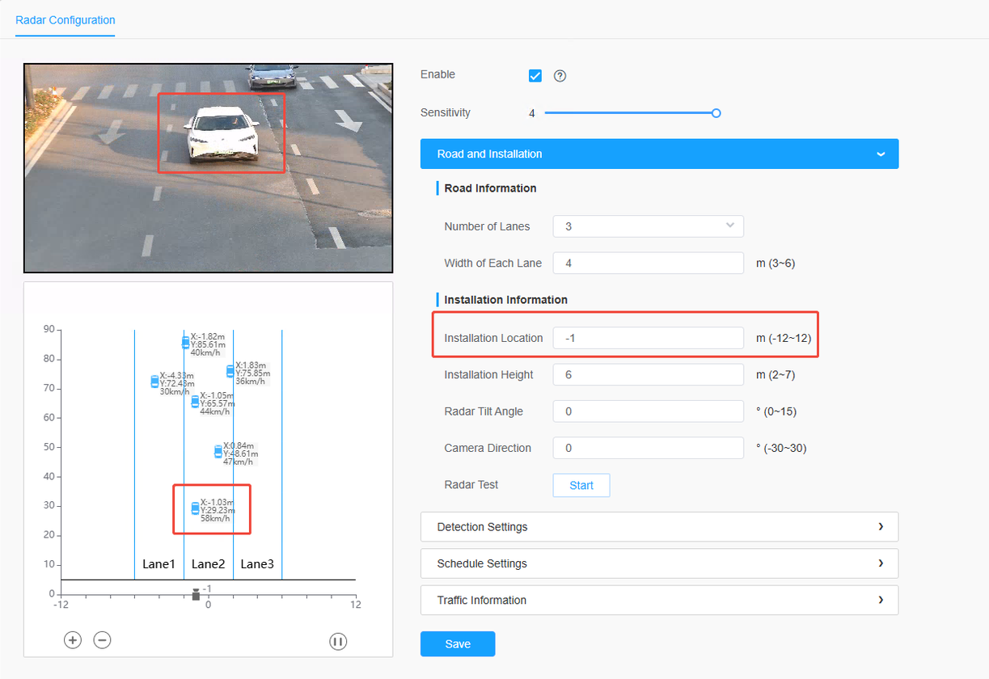
Task: Edit the Width of Each Lane field
Action: (x=648, y=264)
